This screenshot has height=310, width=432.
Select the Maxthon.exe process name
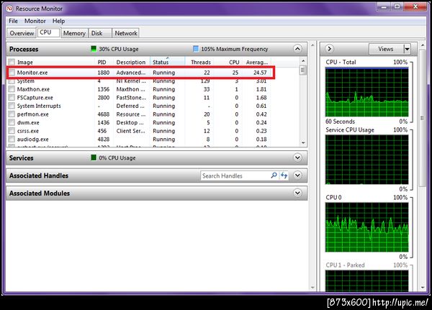click(33, 89)
